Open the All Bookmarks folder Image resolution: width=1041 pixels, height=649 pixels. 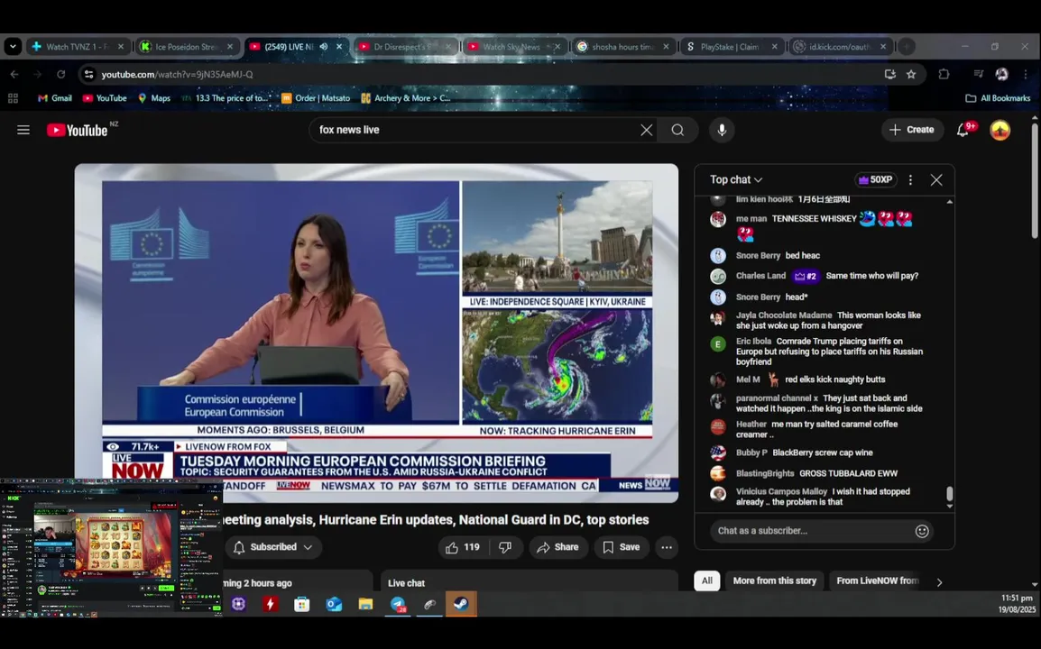point(998,98)
